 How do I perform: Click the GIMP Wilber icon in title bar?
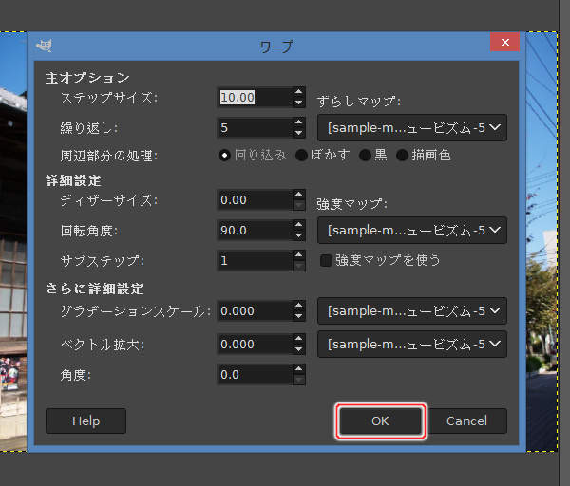[45, 46]
